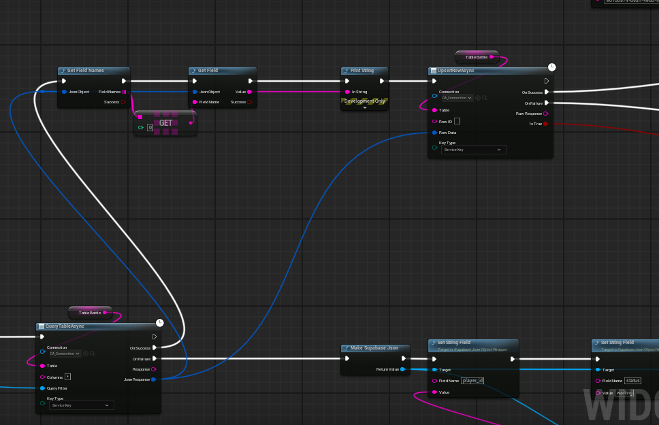Click the Is True red output pin
Screen dimensions: 659x425
(546, 124)
